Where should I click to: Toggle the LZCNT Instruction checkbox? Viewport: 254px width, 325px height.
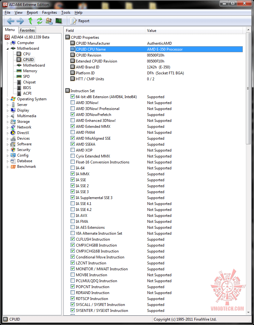[72, 263]
